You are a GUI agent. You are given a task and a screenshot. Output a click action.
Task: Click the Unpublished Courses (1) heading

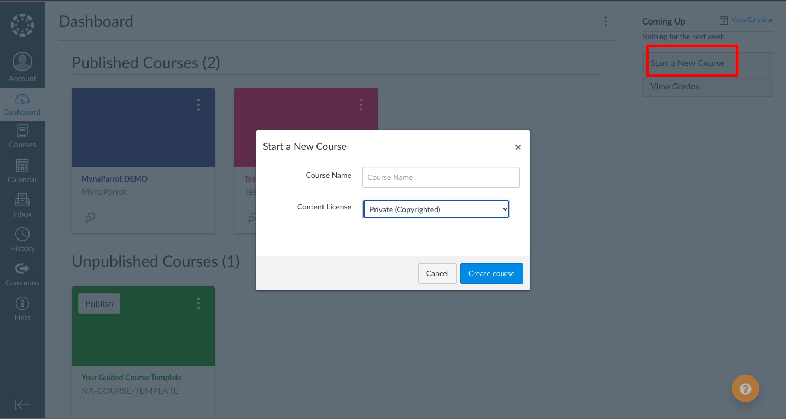(x=156, y=261)
